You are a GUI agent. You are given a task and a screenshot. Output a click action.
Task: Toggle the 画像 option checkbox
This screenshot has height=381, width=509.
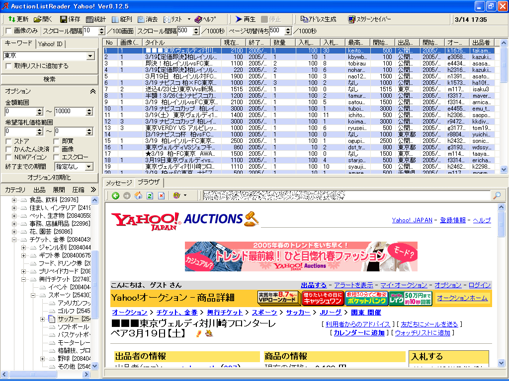(56, 149)
